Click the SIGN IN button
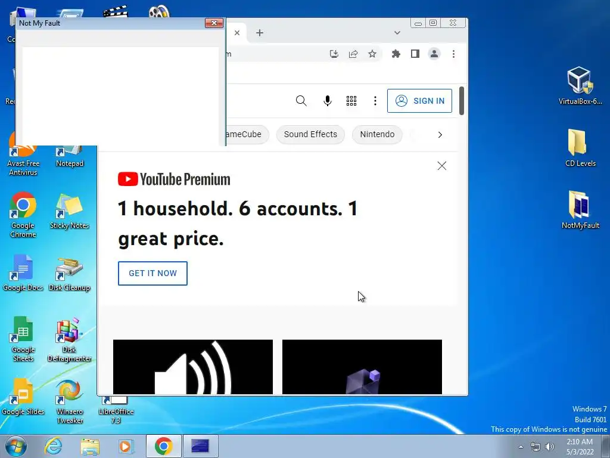Screen dimensions: 610x458 [x=419, y=101]
